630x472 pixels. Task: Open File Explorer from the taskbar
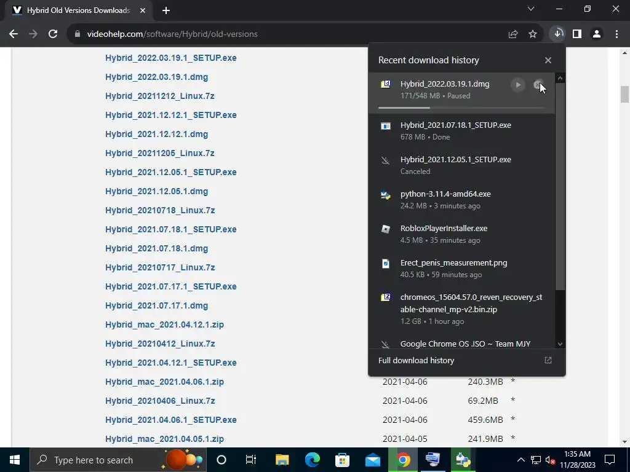tap(282, 460)
